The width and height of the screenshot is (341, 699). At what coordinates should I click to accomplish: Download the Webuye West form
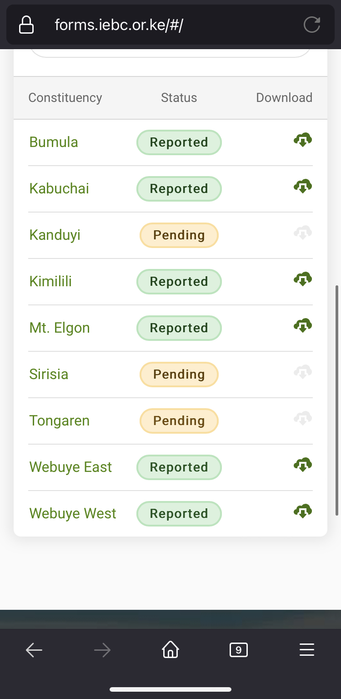tap(303, 512)
